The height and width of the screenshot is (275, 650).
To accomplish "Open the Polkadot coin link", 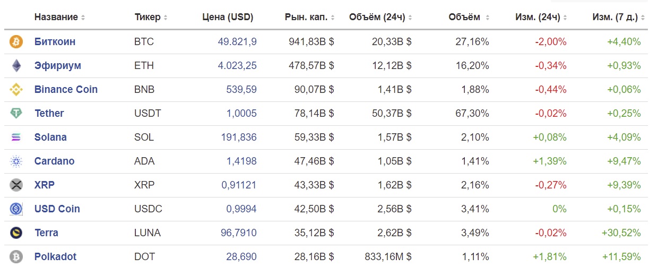I will click(x=55, y=256).
